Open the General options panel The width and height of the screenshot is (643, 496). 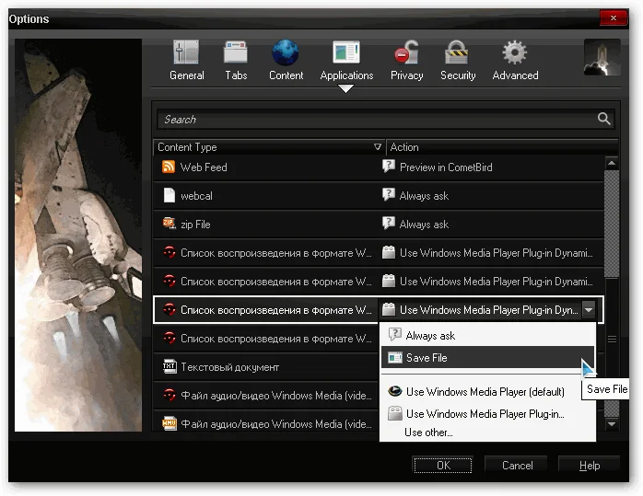(x=187, y=61)
